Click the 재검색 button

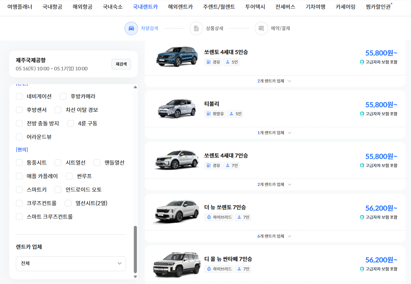121,64
